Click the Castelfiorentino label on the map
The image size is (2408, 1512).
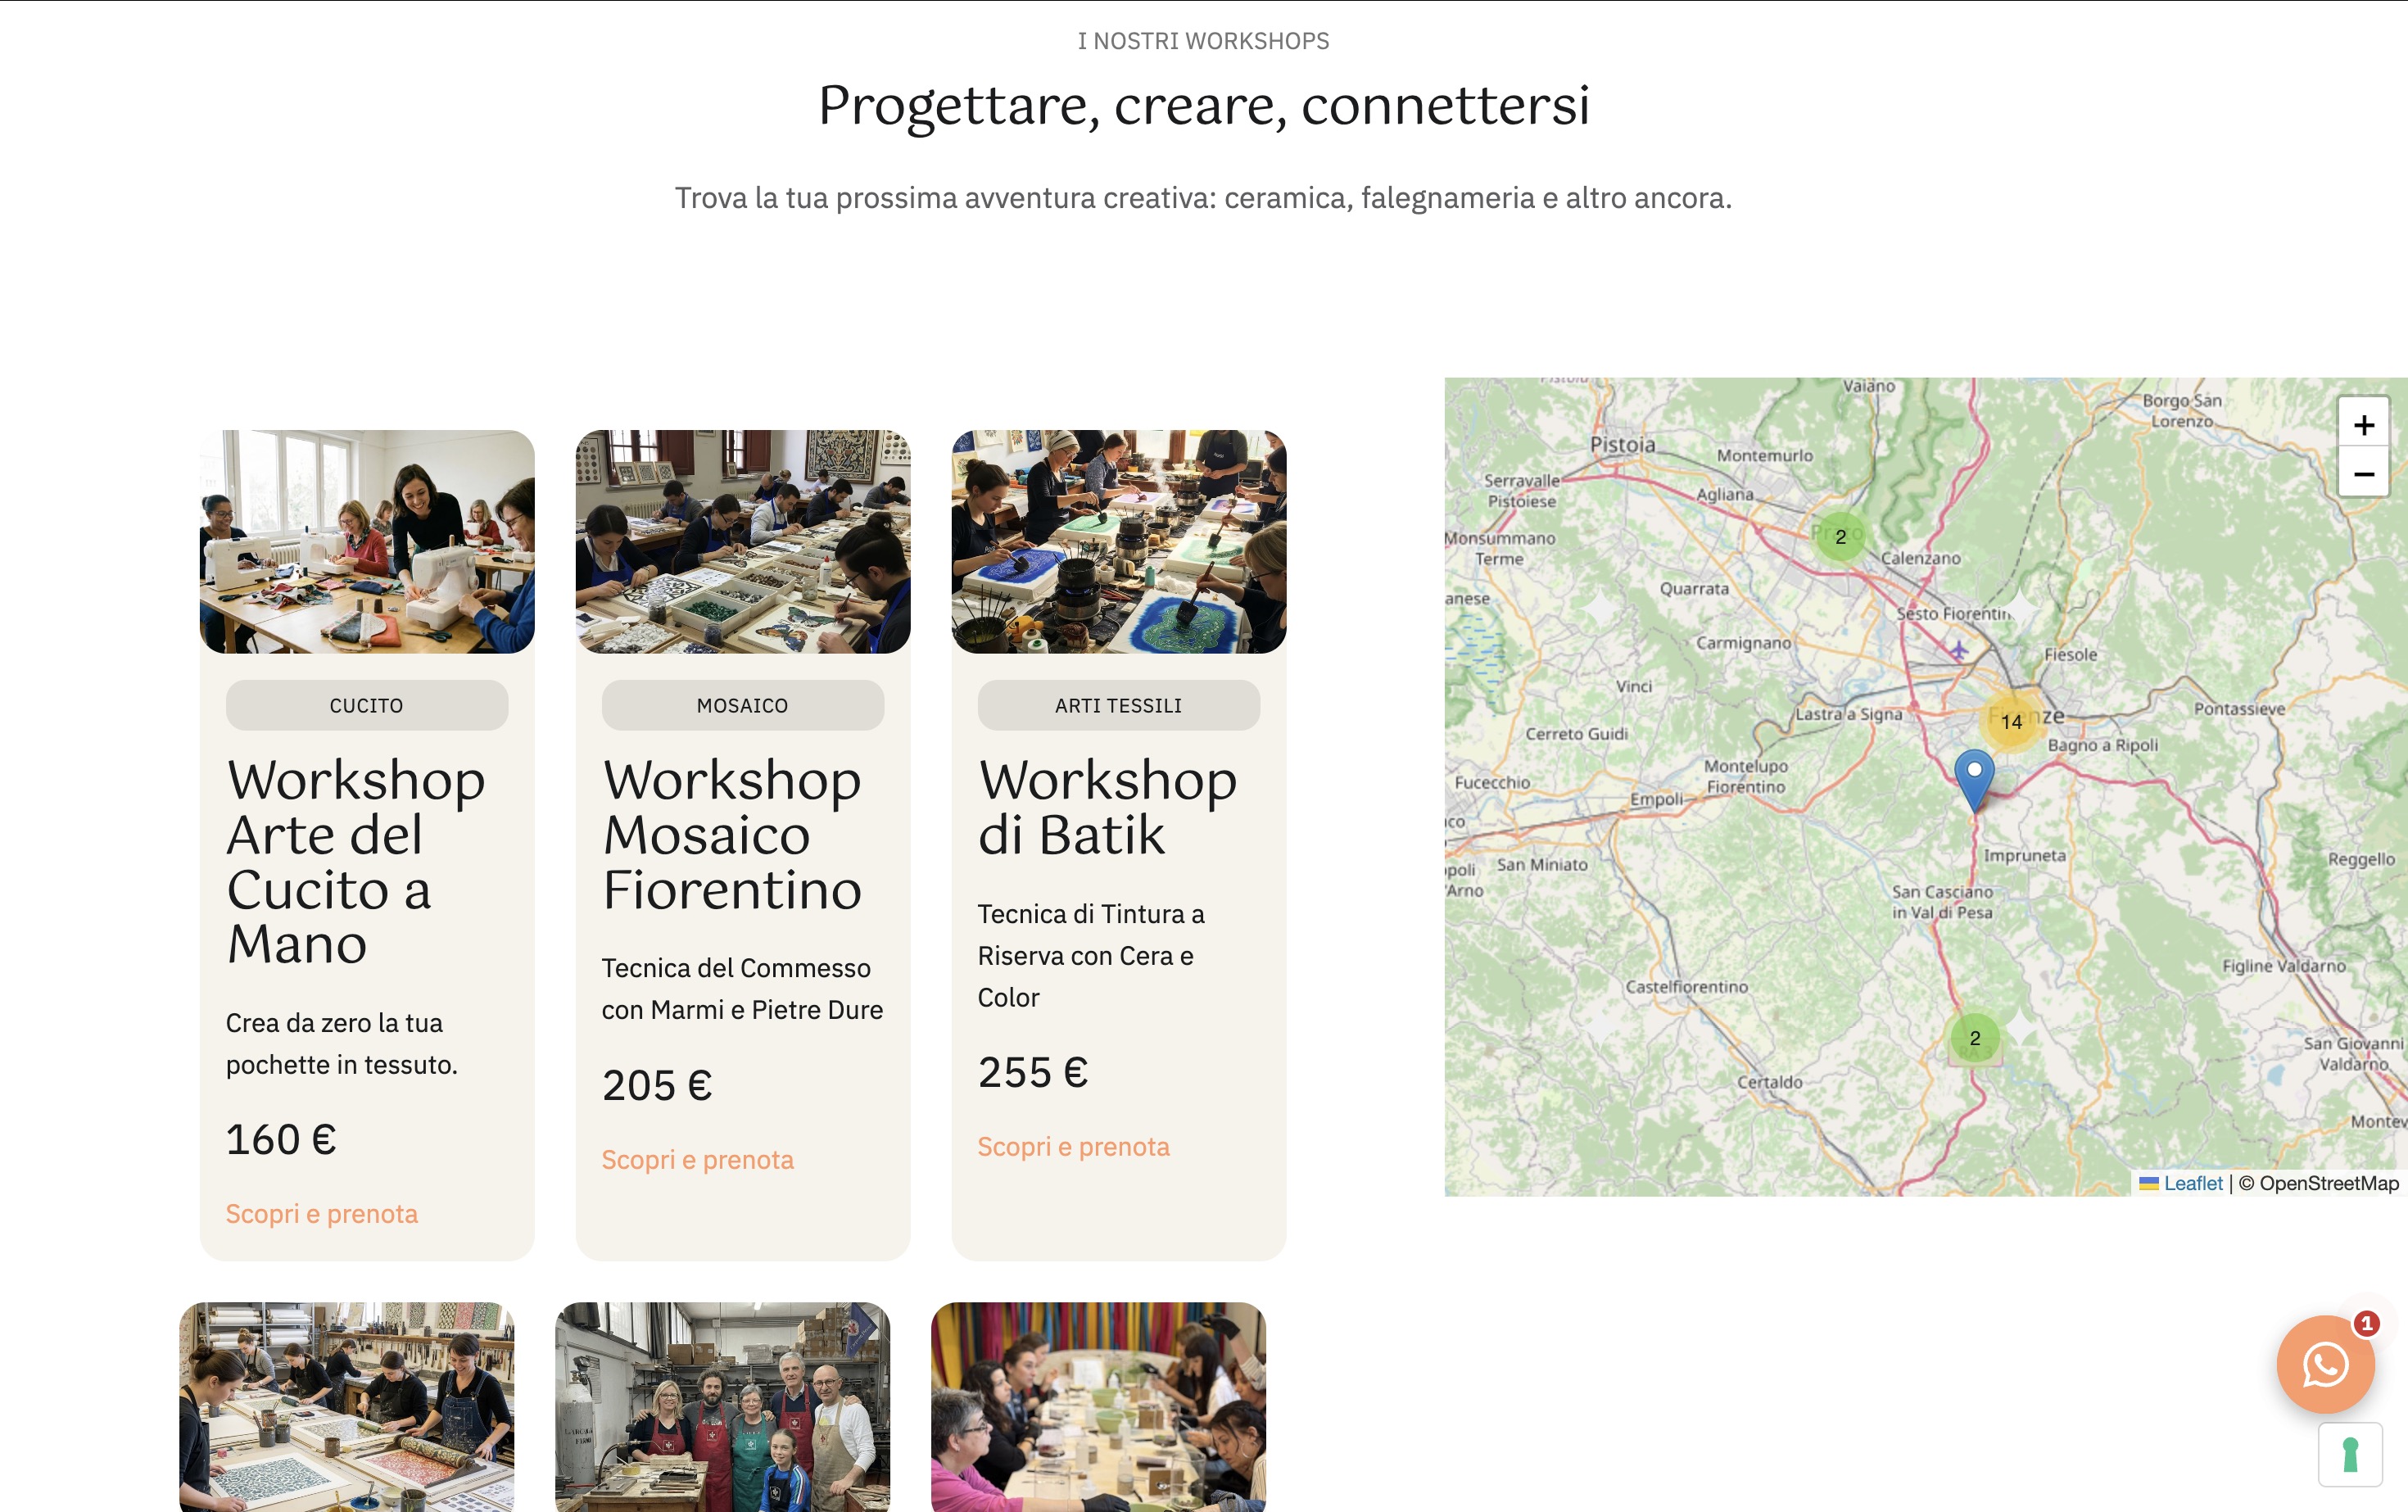pyautogui.click(x=1686, y=987)
